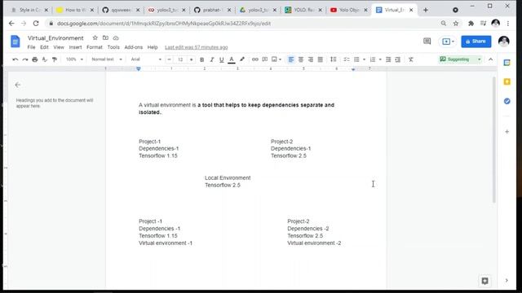
Task: Open the View menu
Action: (59, 47)
